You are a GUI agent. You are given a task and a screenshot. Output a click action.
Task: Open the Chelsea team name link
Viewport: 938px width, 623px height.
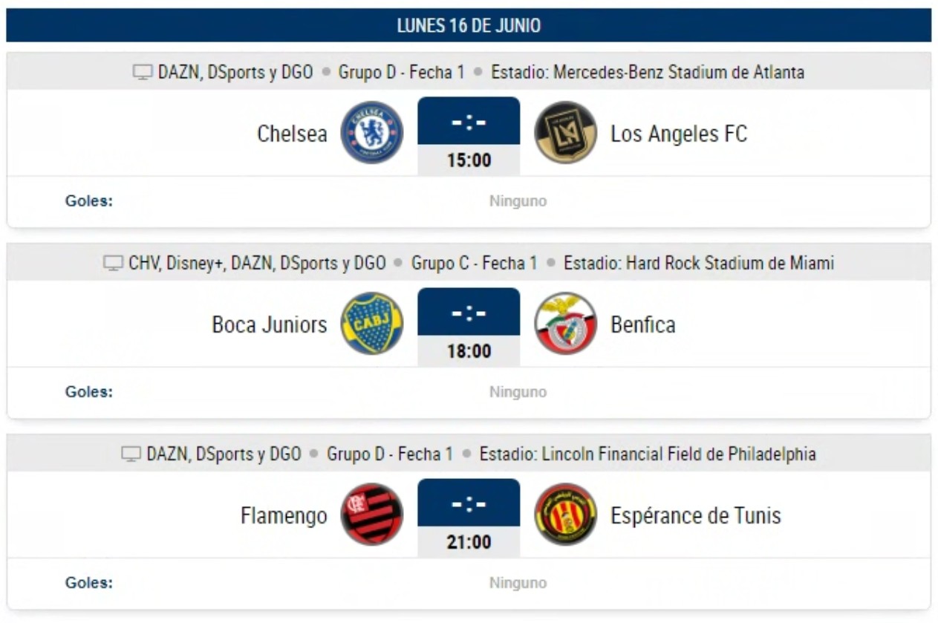(x=292, y=134)
